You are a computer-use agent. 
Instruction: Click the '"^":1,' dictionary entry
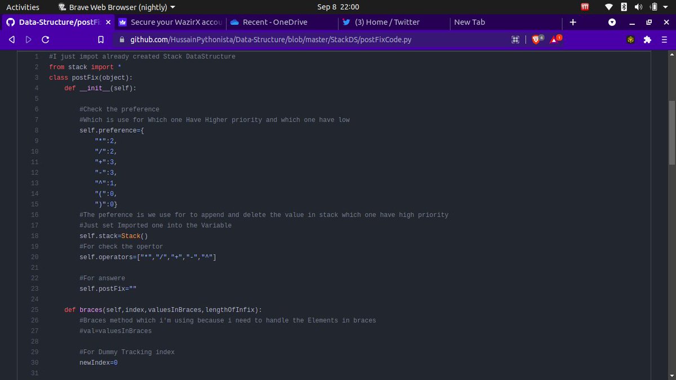tap(106, 183)
